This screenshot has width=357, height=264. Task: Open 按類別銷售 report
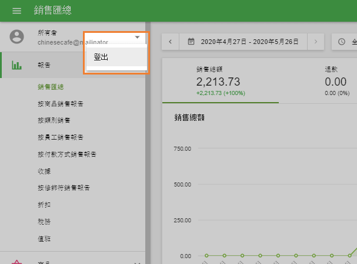[54, 121]
